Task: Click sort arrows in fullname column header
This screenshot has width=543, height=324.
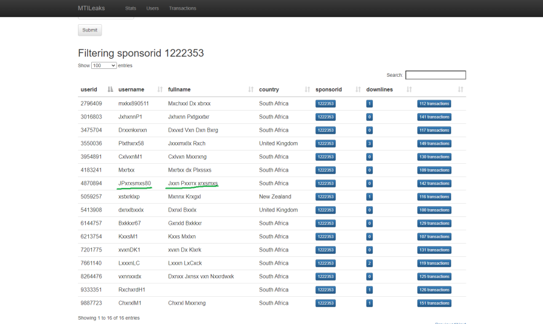Action: click(x=251, y=89)
